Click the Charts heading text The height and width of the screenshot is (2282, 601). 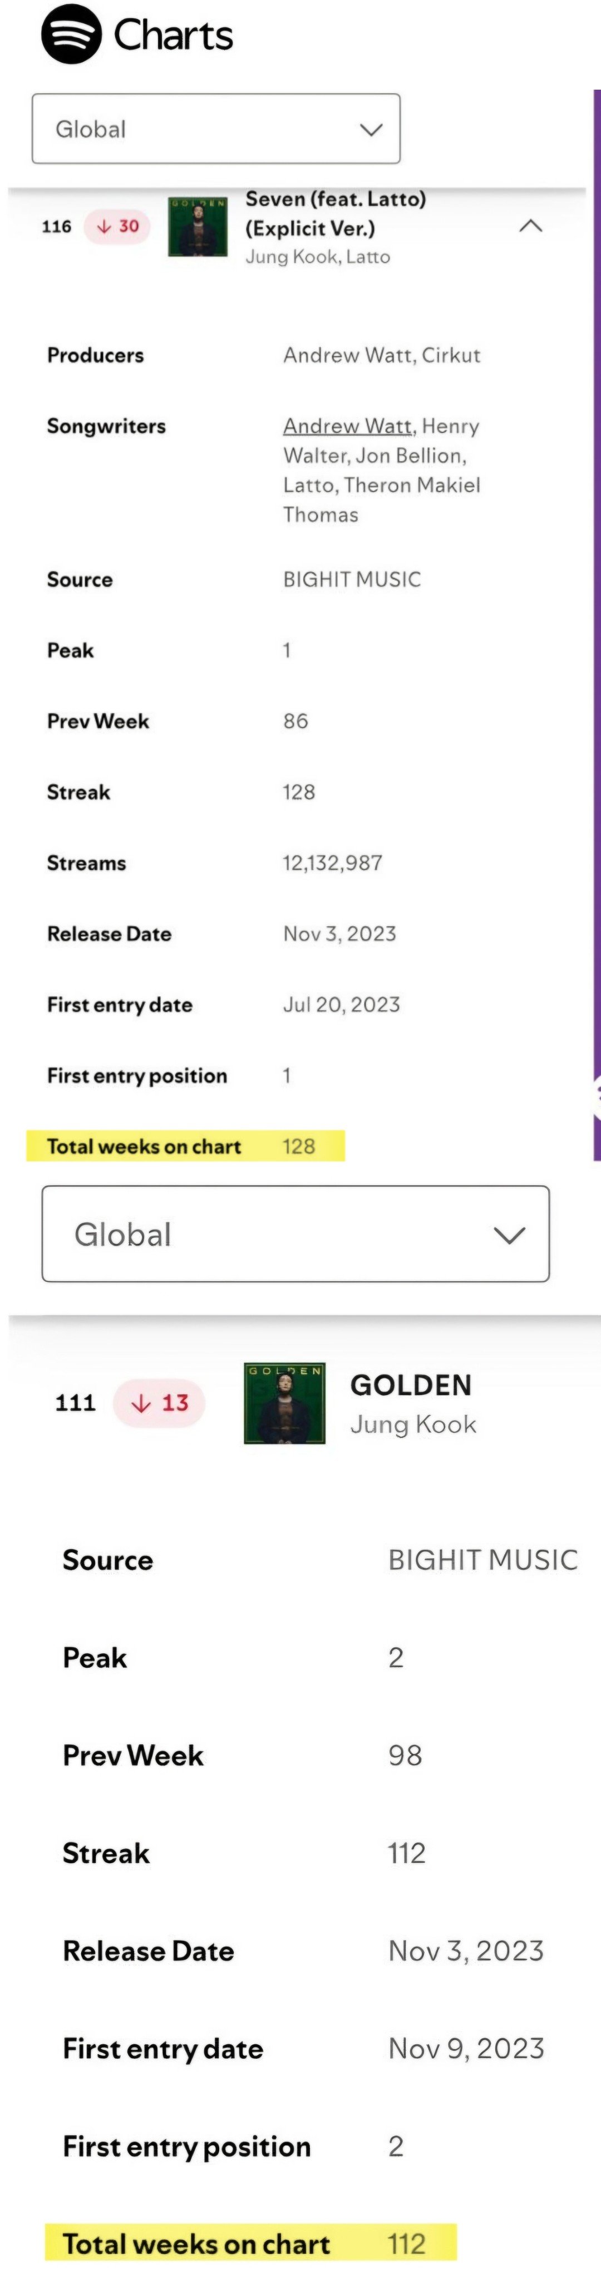pyautogui.click(x=174, y=36)
